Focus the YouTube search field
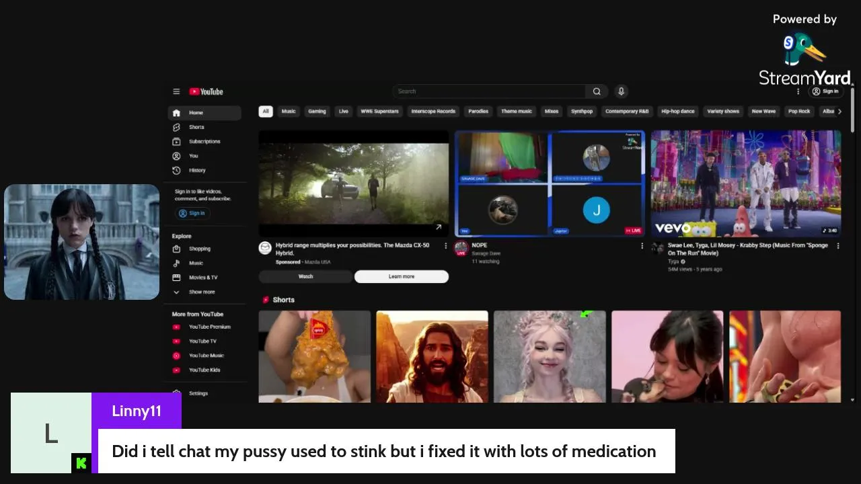The height and width of the screenshot is (484, 861). point(490,91)
